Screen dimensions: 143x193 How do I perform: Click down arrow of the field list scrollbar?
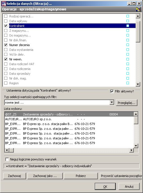pos(138,84)
